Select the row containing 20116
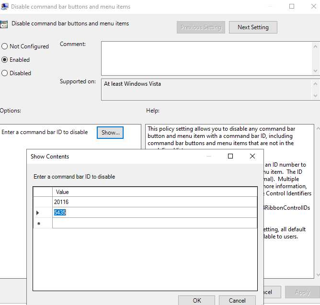The width and height of the screenshot is (320, 305). click(145, 202)
